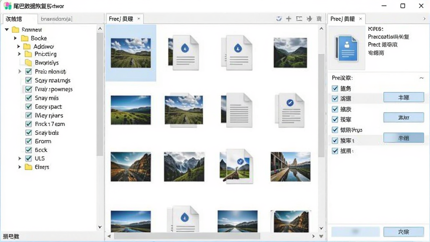Click the Prect info line in preview

[383, 45]
